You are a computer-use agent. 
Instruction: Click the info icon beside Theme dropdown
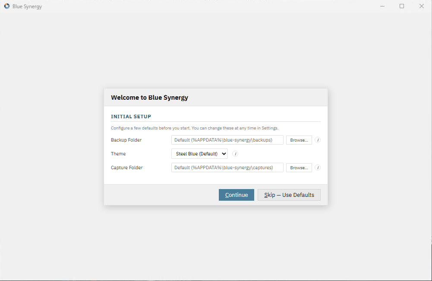click(235, 154)
